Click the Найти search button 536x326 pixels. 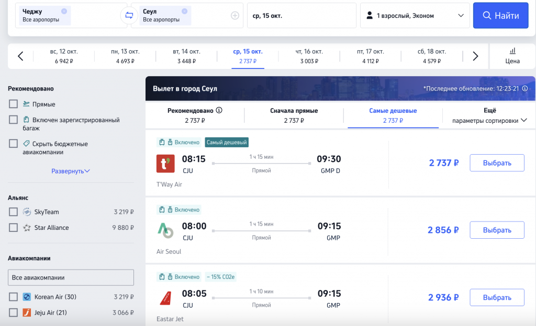(x=501, y=15)
